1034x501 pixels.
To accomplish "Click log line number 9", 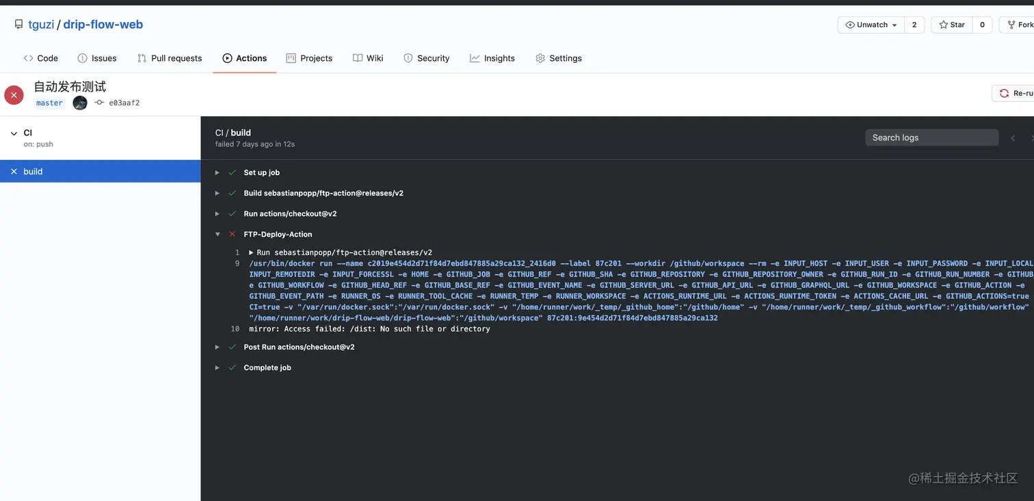I will (x=237, y=263).
